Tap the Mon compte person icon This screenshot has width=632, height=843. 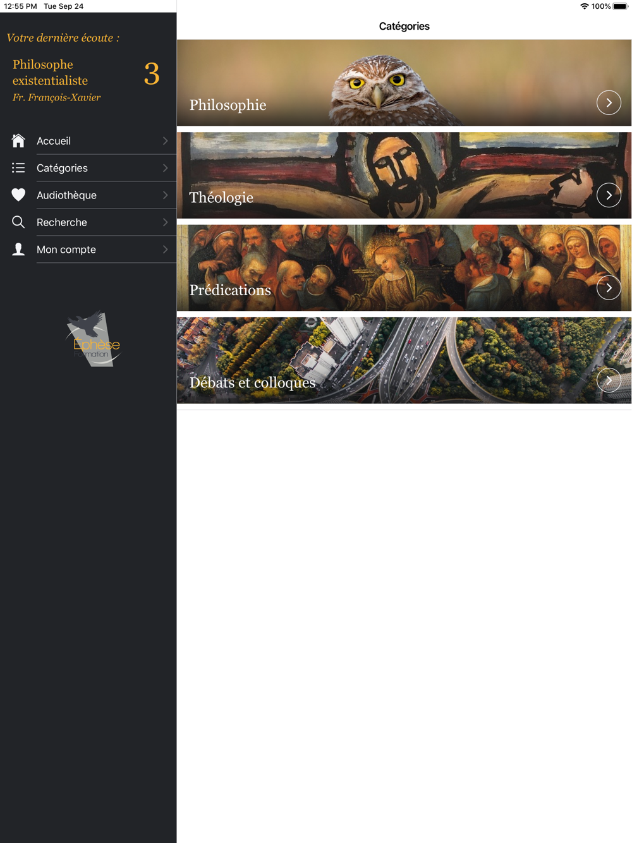18,249
